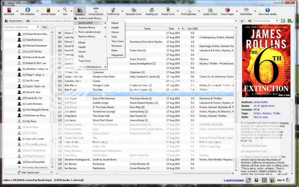Click the green copy-search icon beside Saved Searches

[x=283, y=21]
